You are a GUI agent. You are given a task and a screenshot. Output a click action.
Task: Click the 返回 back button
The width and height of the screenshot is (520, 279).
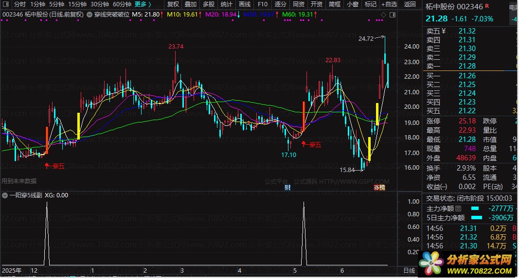pos(410,4)
